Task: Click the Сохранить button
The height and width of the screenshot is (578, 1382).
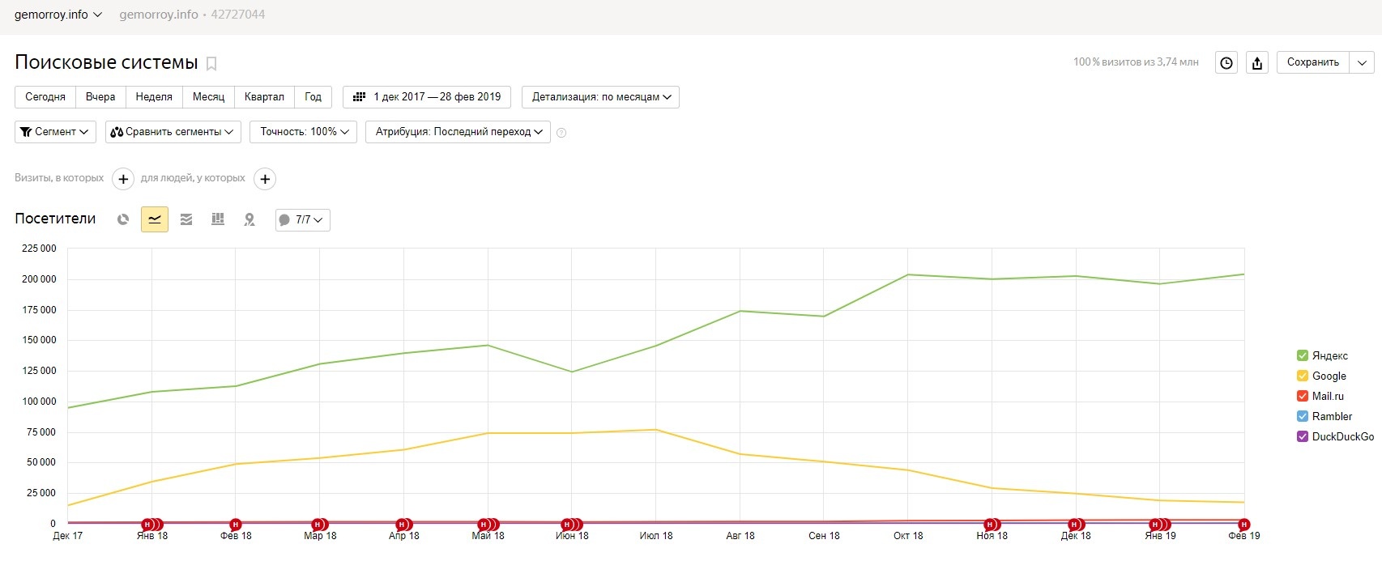Action: (x=1312, y=62)
